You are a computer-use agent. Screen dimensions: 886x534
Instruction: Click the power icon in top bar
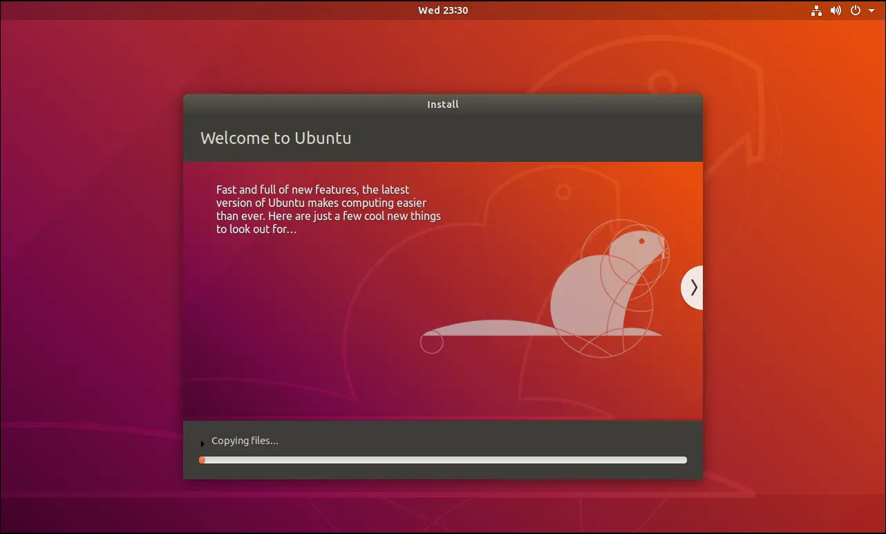pyautogui.click(x=856, y=10)
